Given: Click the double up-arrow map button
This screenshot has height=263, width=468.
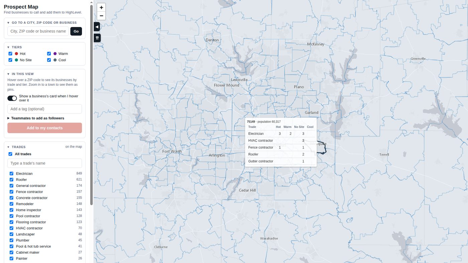Looking at the screenshot, I should coord(97,38).
